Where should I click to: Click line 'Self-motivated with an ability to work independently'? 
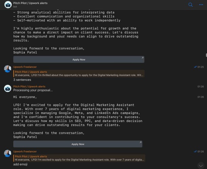tap(67, 20)
